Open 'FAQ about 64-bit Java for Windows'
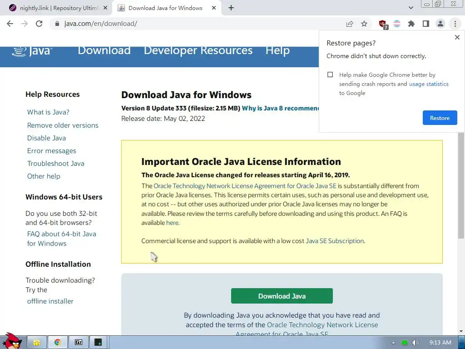465x349 pixels. tap(61, 239)
